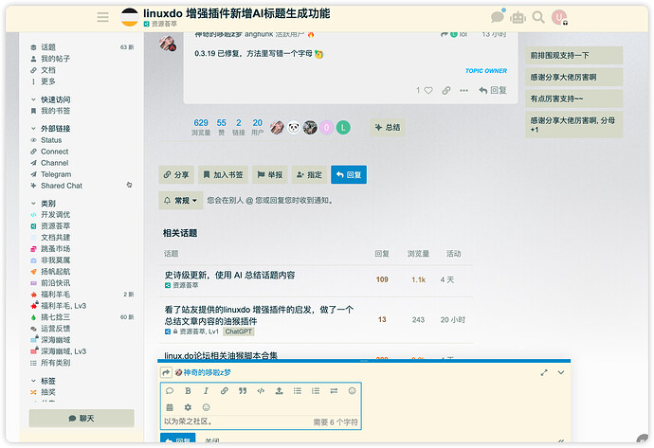Click the blue 回复 button below the topic
The height and width of the screenshot is (448, 654).
click(349, 174)
